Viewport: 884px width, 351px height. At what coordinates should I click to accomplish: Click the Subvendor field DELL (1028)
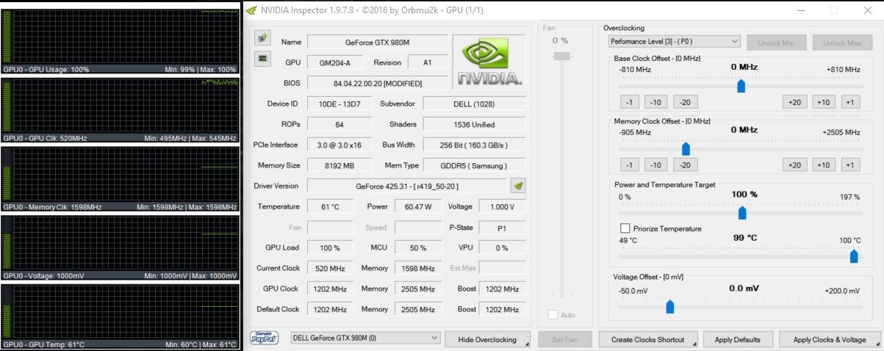pos(474,104)
